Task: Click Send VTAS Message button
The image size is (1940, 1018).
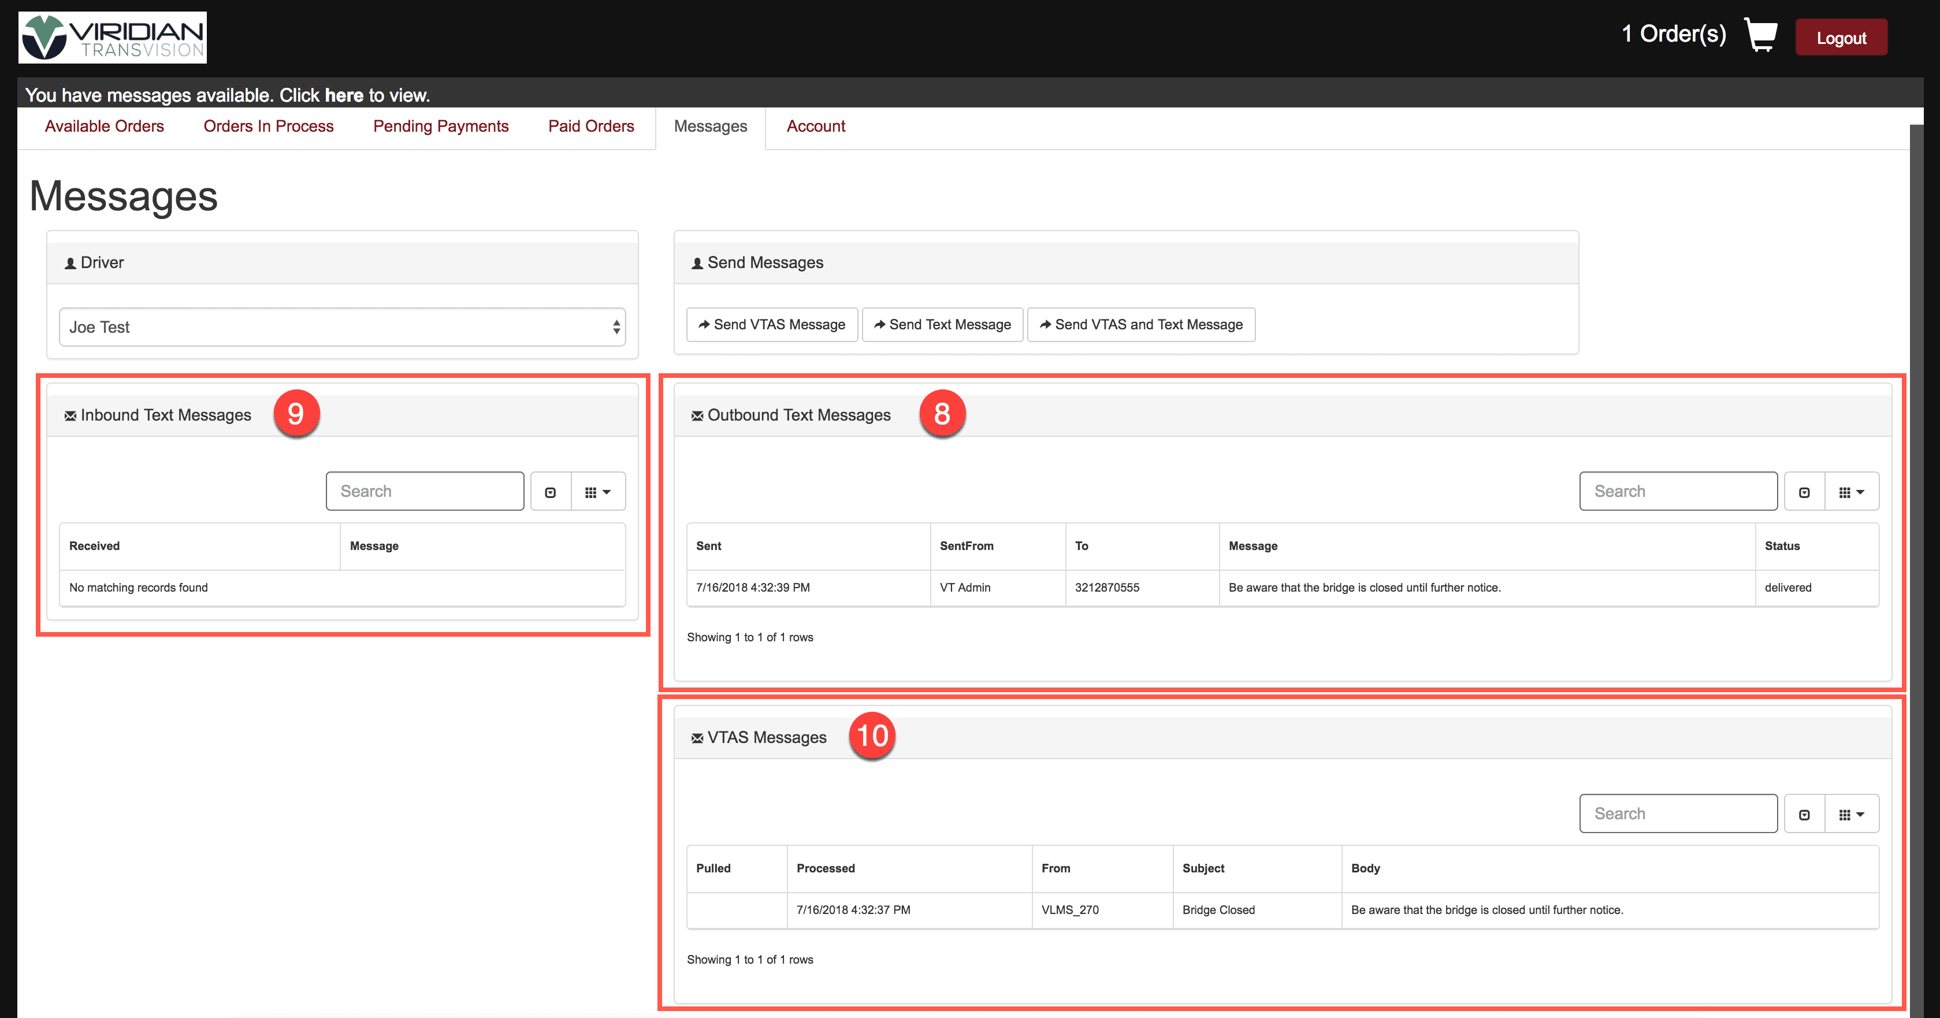Action: [772, 325]
